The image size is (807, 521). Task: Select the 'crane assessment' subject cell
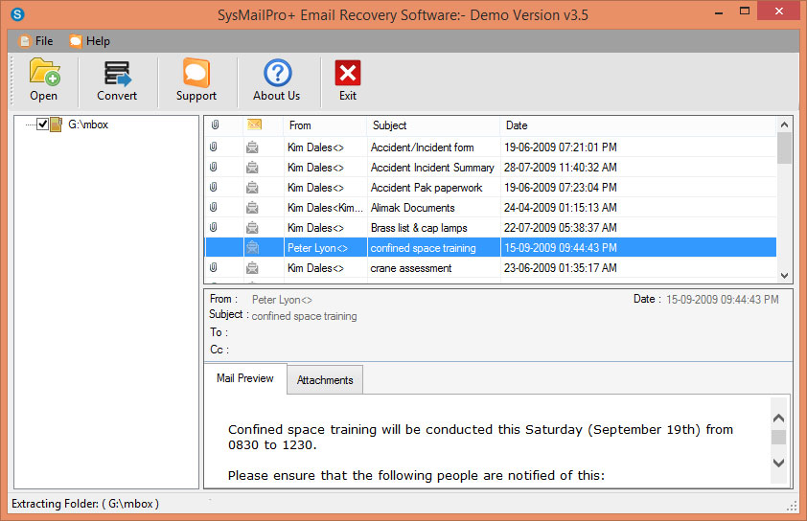click(x=433, y=267)
